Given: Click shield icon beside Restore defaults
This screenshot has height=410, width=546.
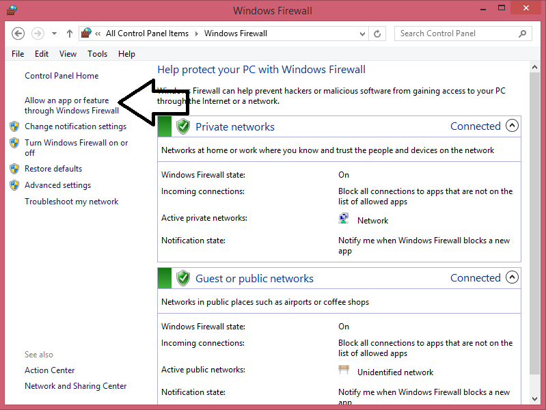Looking at the screenshot, I should (14, 169).
